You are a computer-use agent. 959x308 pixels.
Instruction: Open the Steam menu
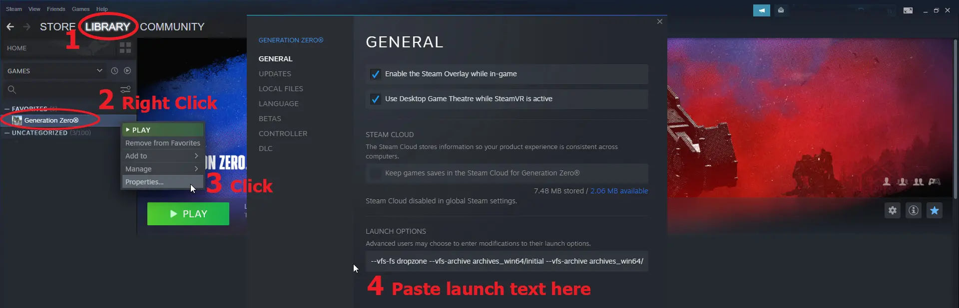click(14, 9)
